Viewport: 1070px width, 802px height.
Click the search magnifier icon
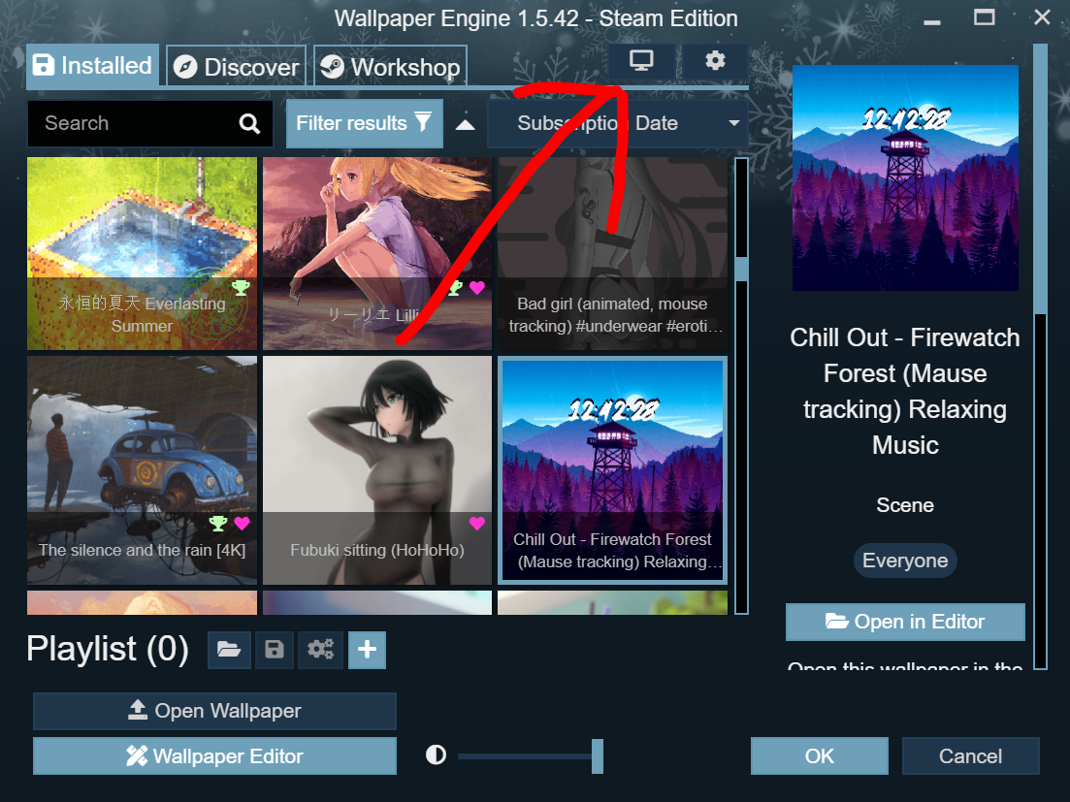249,123
